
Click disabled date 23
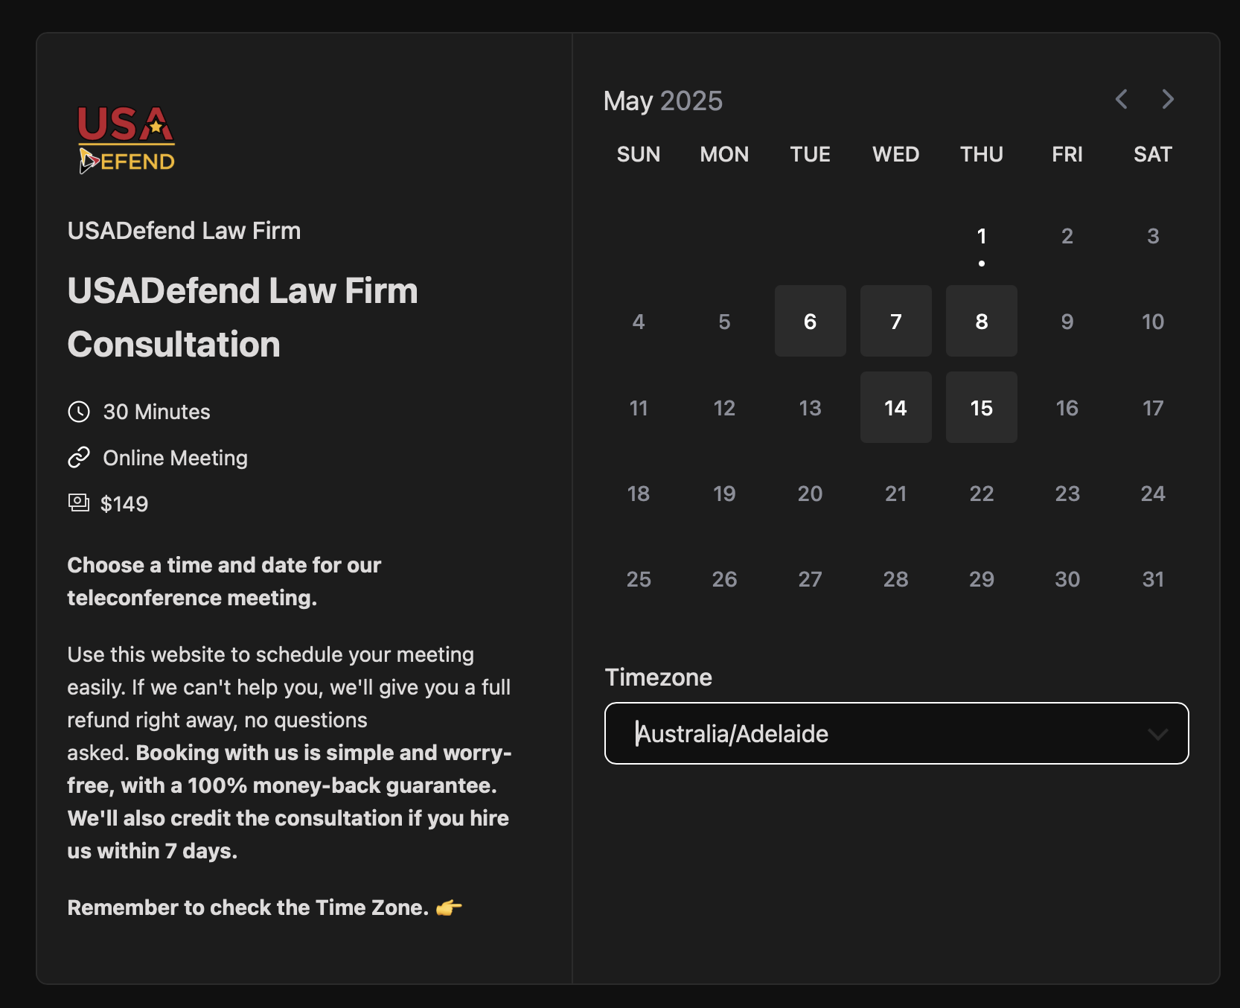click(x=1067, y=493)
